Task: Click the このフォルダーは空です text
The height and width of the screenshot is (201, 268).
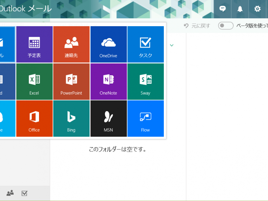Action: point(118,150)
